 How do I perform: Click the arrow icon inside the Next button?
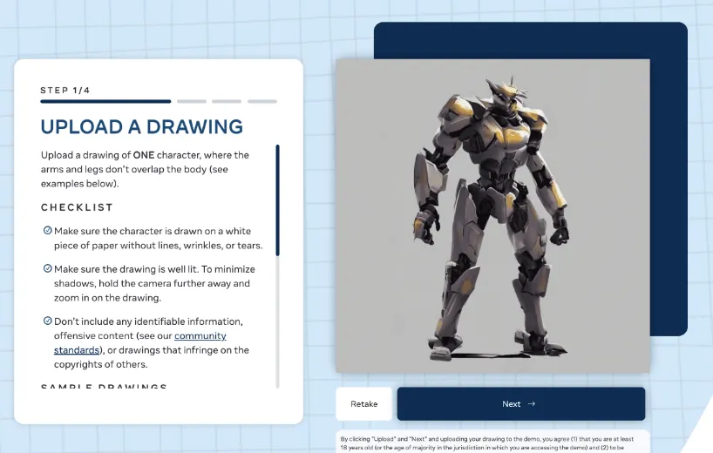[531, 403]
